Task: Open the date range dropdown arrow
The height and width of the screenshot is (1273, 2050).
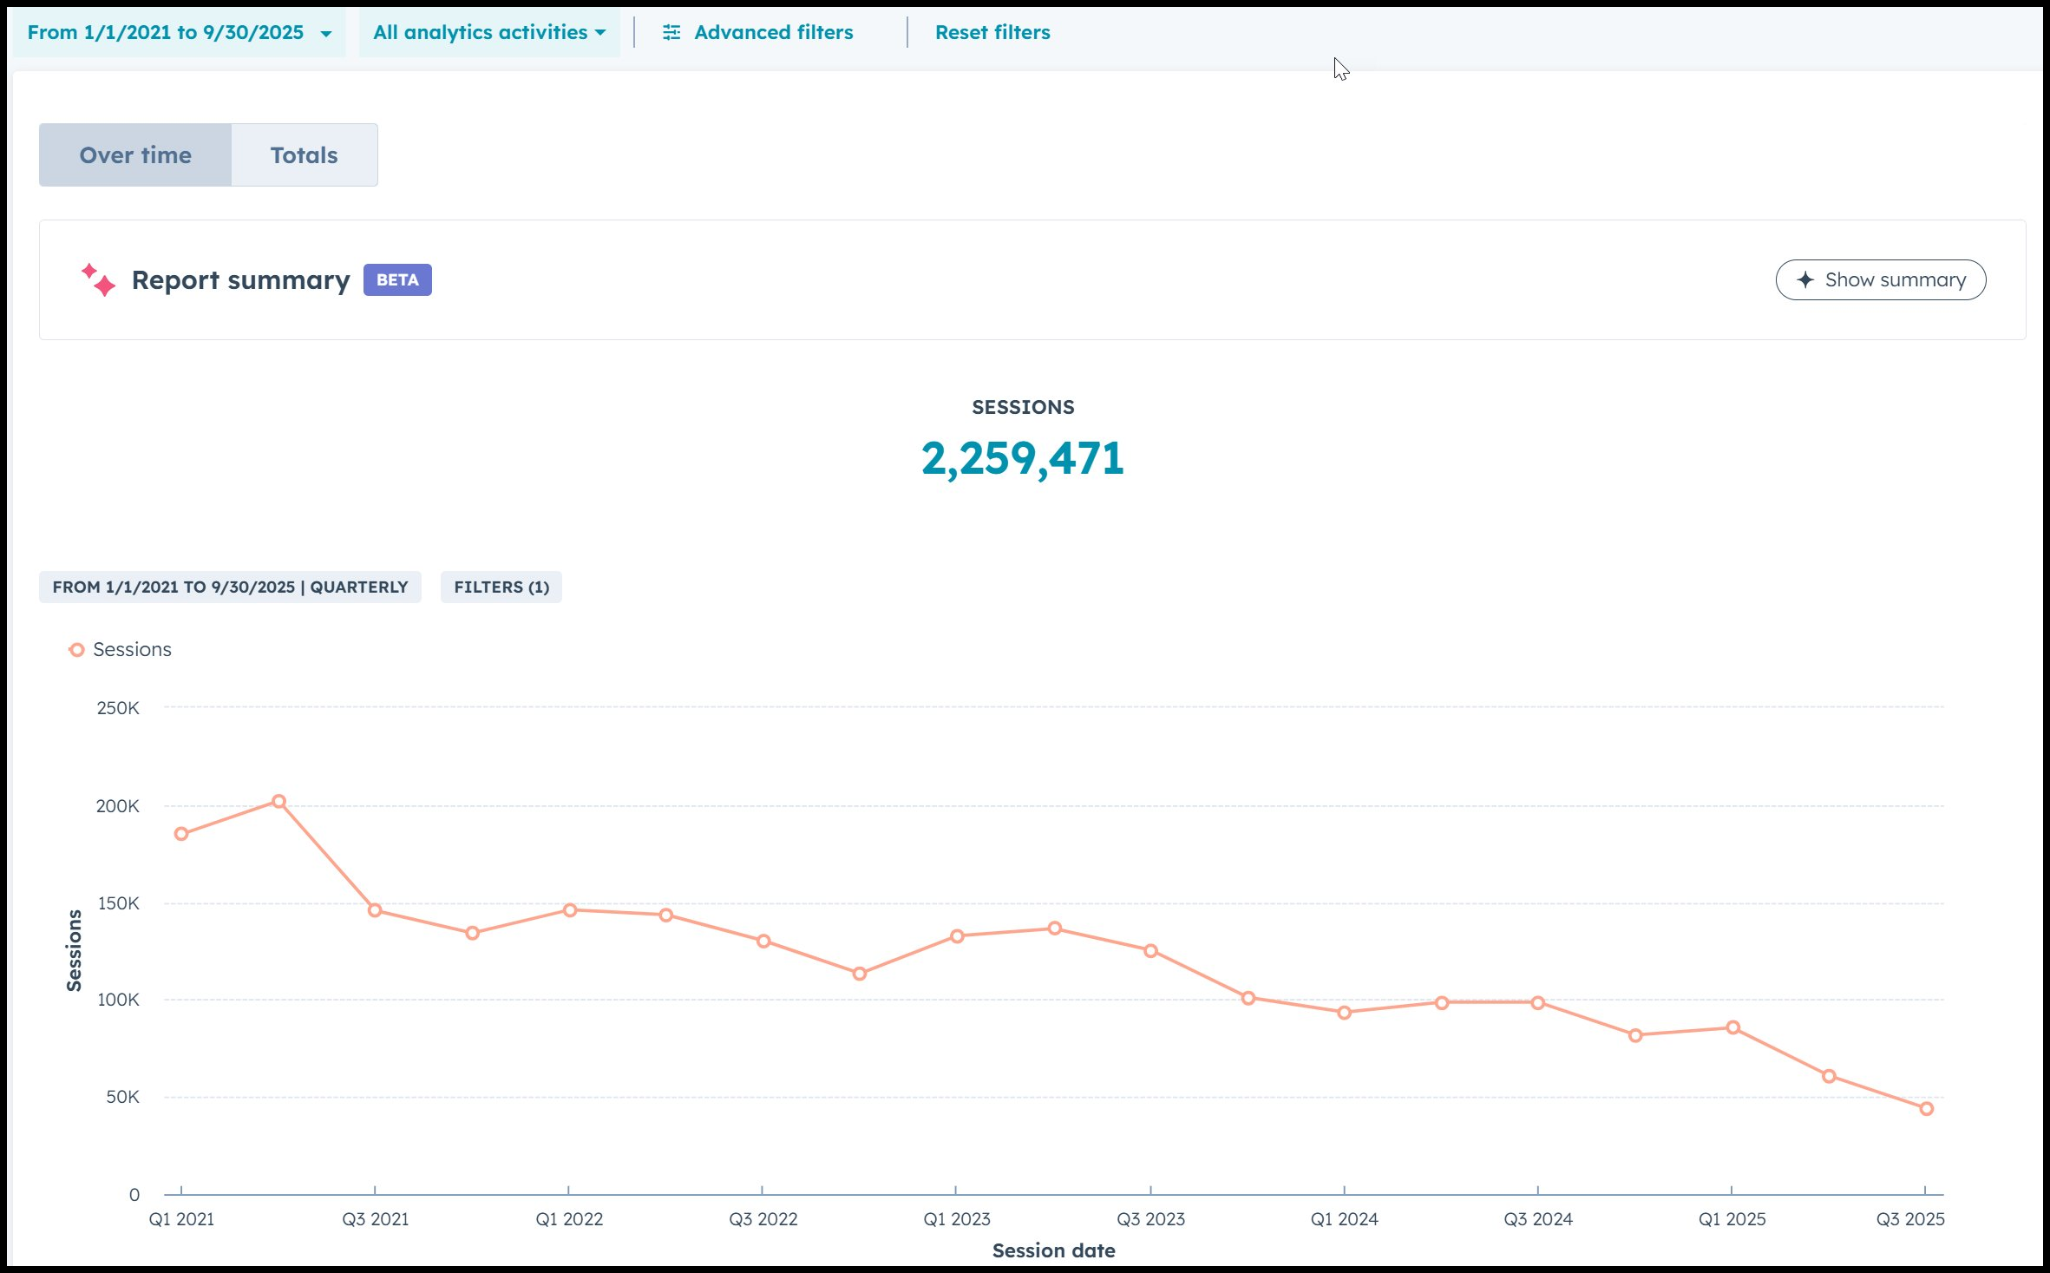Action: coord(326,34)
